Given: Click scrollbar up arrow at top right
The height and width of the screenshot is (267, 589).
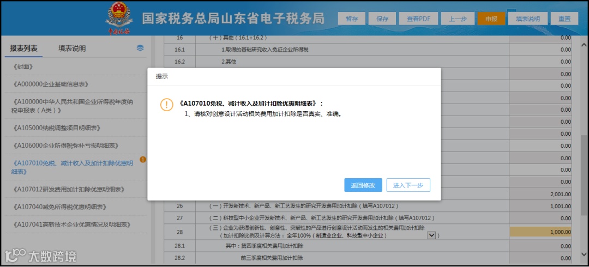Looking at the screenshot, I should [x=584, y=39].
